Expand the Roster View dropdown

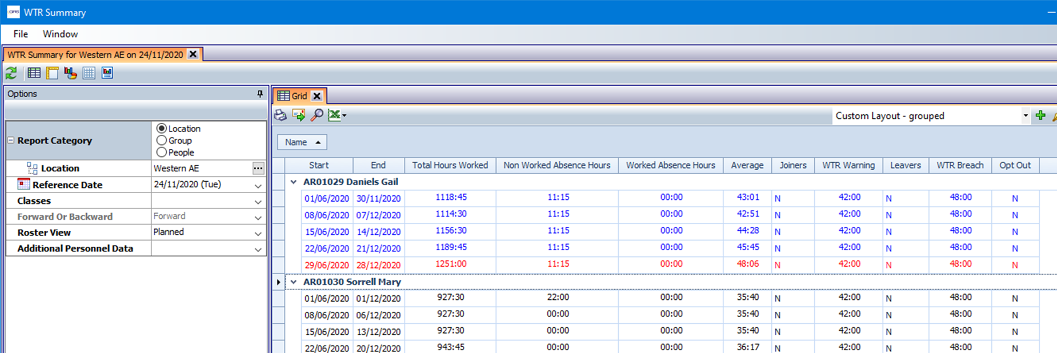pyautogui.click(x=258, y=233)
